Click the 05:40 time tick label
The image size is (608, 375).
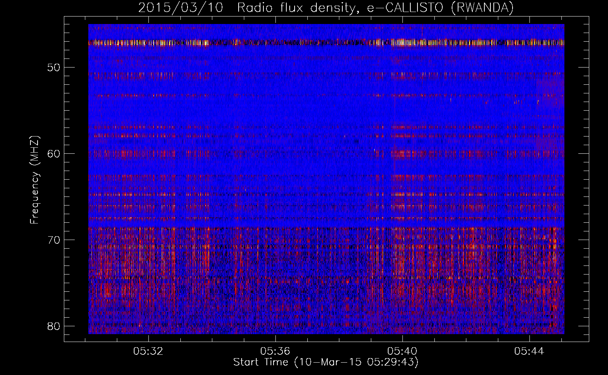pos(402,351)
